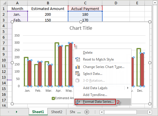
Task: Click the Select Data table icon
Action: 78,74
